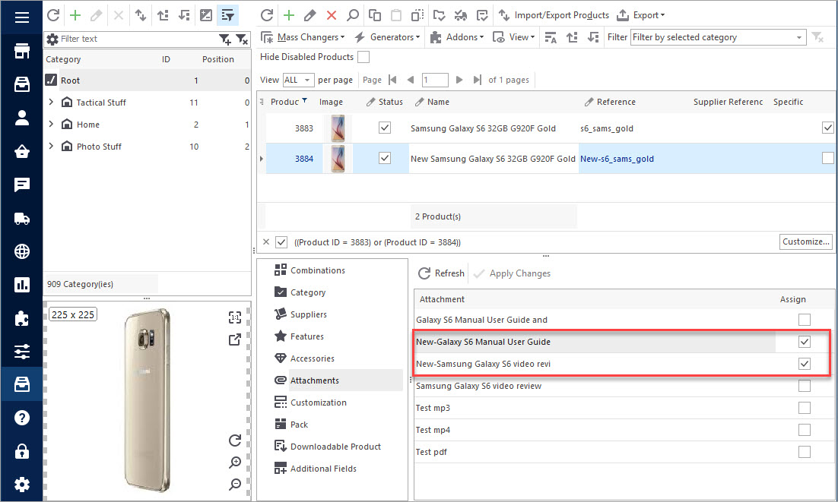
Task: Switch to the Accessories tab
Action: 305,358
